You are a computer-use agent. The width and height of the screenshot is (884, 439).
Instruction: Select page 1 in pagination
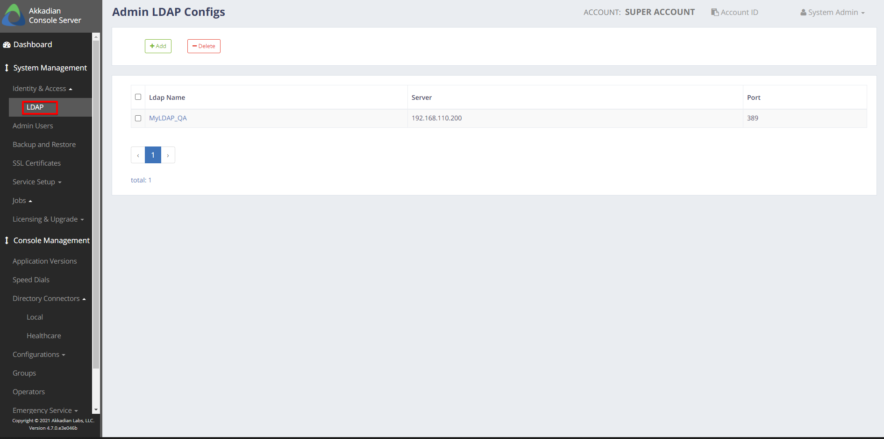(153, 155)
